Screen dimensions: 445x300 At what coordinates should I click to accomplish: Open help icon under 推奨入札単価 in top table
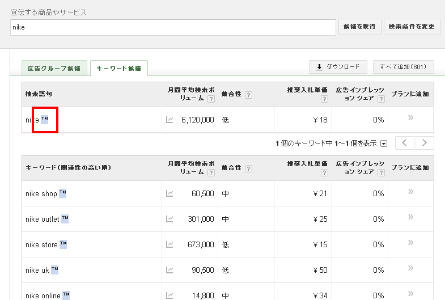(325, 99)
